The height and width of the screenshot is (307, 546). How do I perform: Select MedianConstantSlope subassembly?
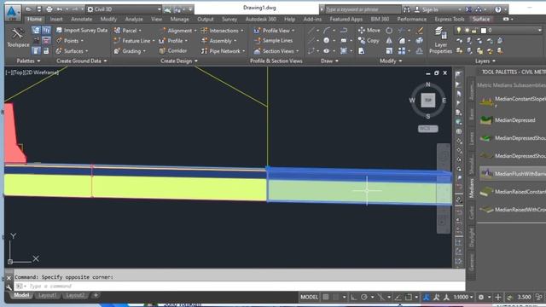pos(513,101)
